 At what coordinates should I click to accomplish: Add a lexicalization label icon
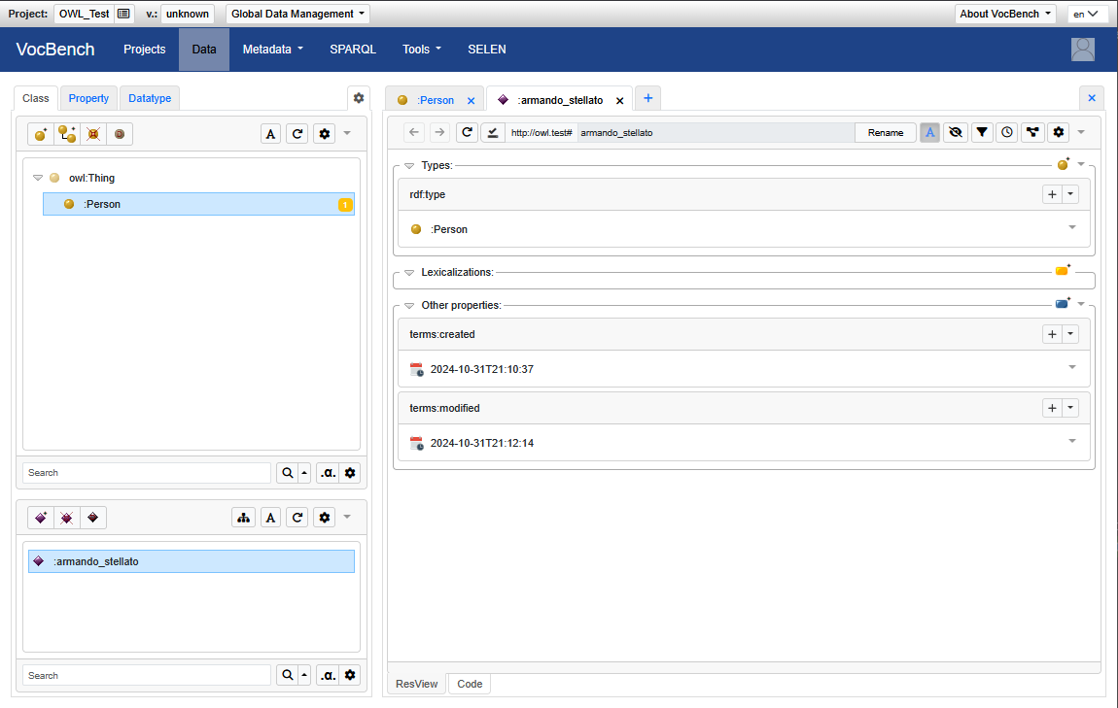[x=1063, y=271]
